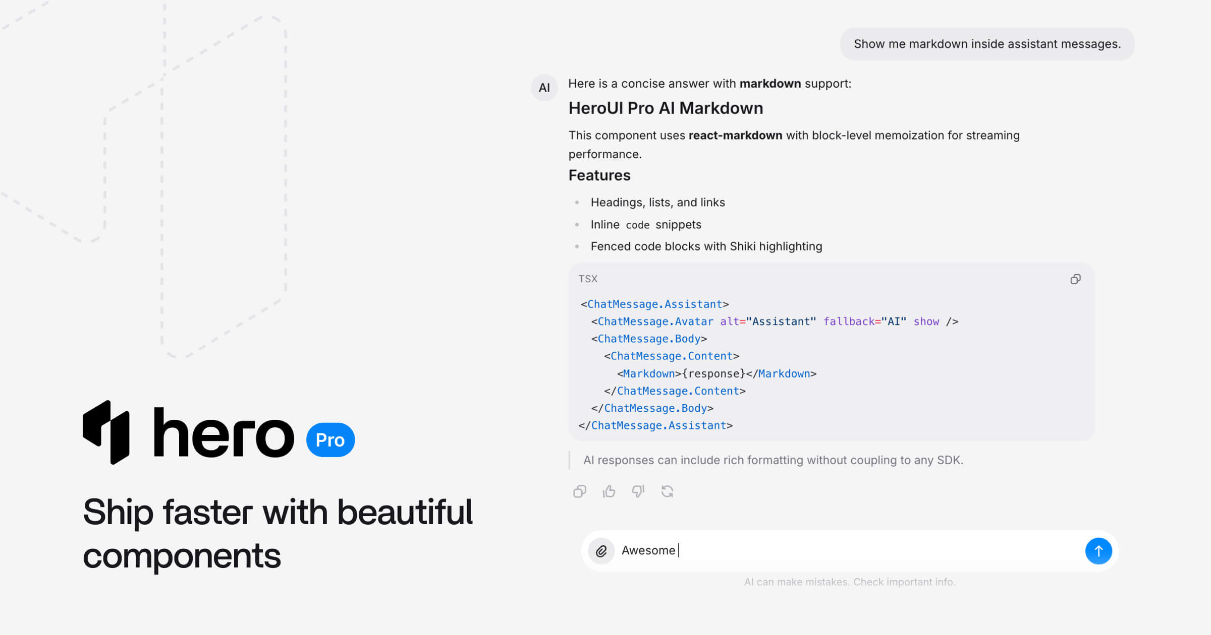Click the bold react-markdown text
The height and width of the screenshot is (635, 1211).
[735, 136]
